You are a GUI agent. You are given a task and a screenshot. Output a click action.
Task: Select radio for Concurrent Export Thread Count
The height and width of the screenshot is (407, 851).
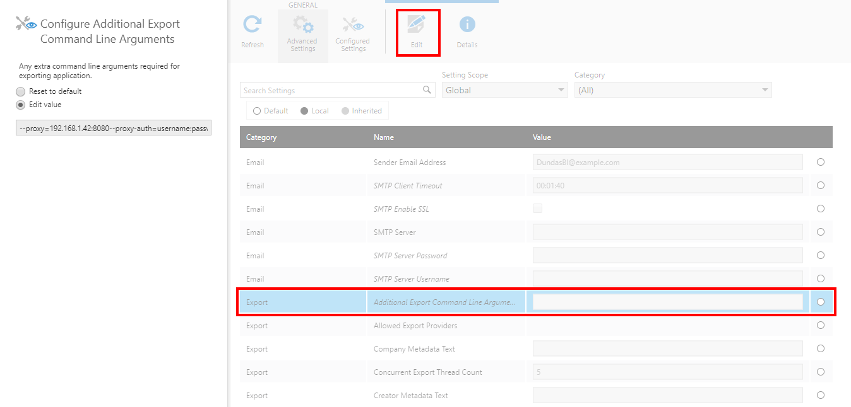click(x=821, y=372)
